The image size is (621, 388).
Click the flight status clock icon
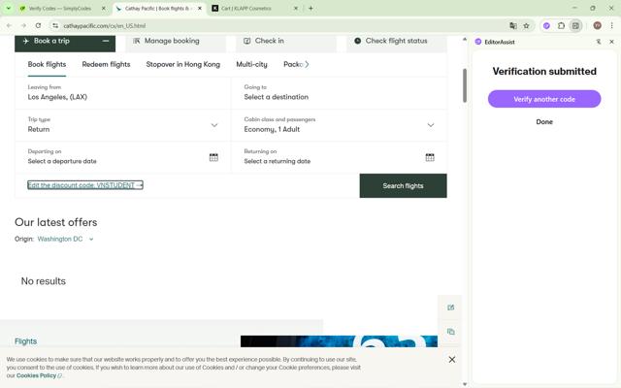click(357, 41)
